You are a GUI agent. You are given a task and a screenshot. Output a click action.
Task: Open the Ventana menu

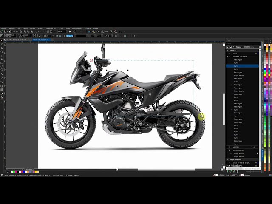pos(88,28)
